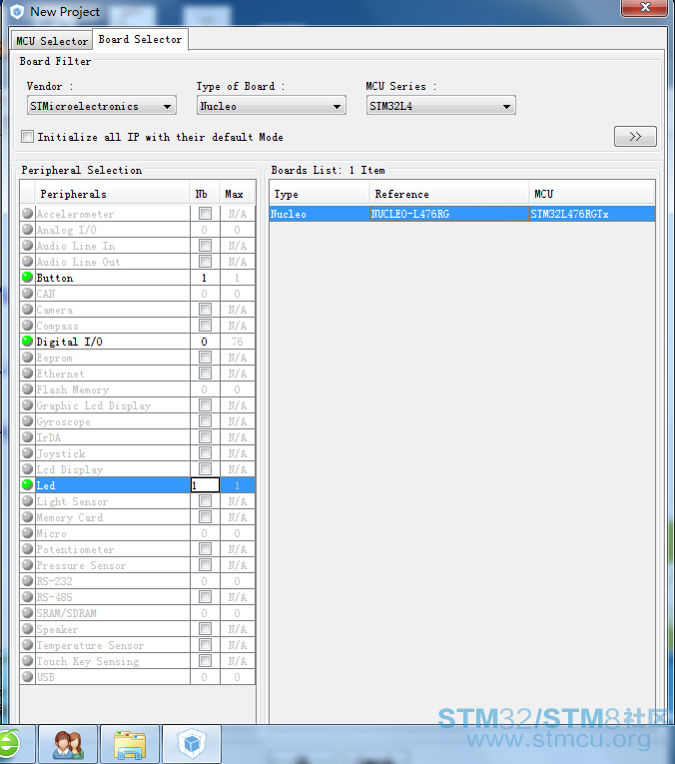This screenshot has height=764, width=675.
Task: Click the green status dot beside Led
Action: (27, 484)
